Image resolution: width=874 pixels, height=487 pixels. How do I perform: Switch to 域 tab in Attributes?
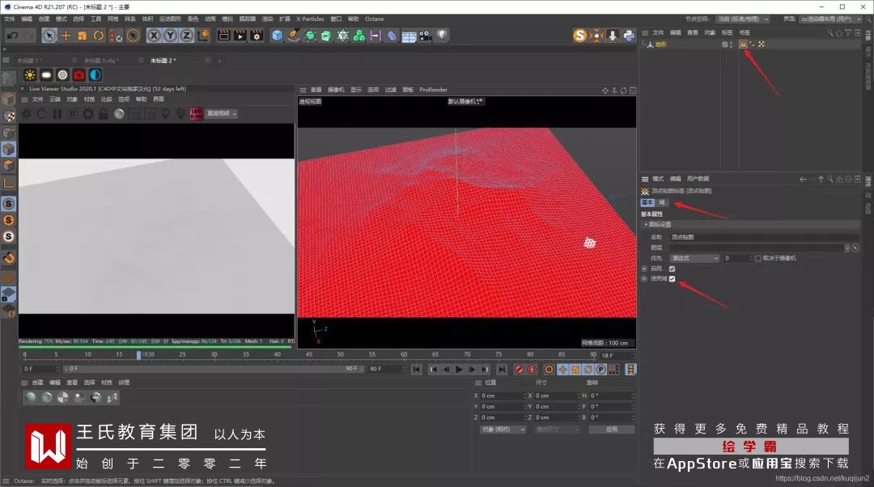tap(662, 202)
